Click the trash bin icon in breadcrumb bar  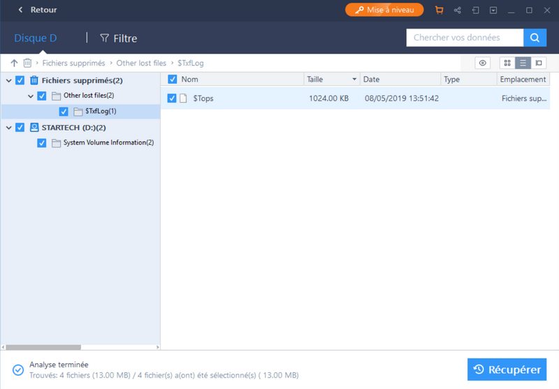(x=27, y=63)
